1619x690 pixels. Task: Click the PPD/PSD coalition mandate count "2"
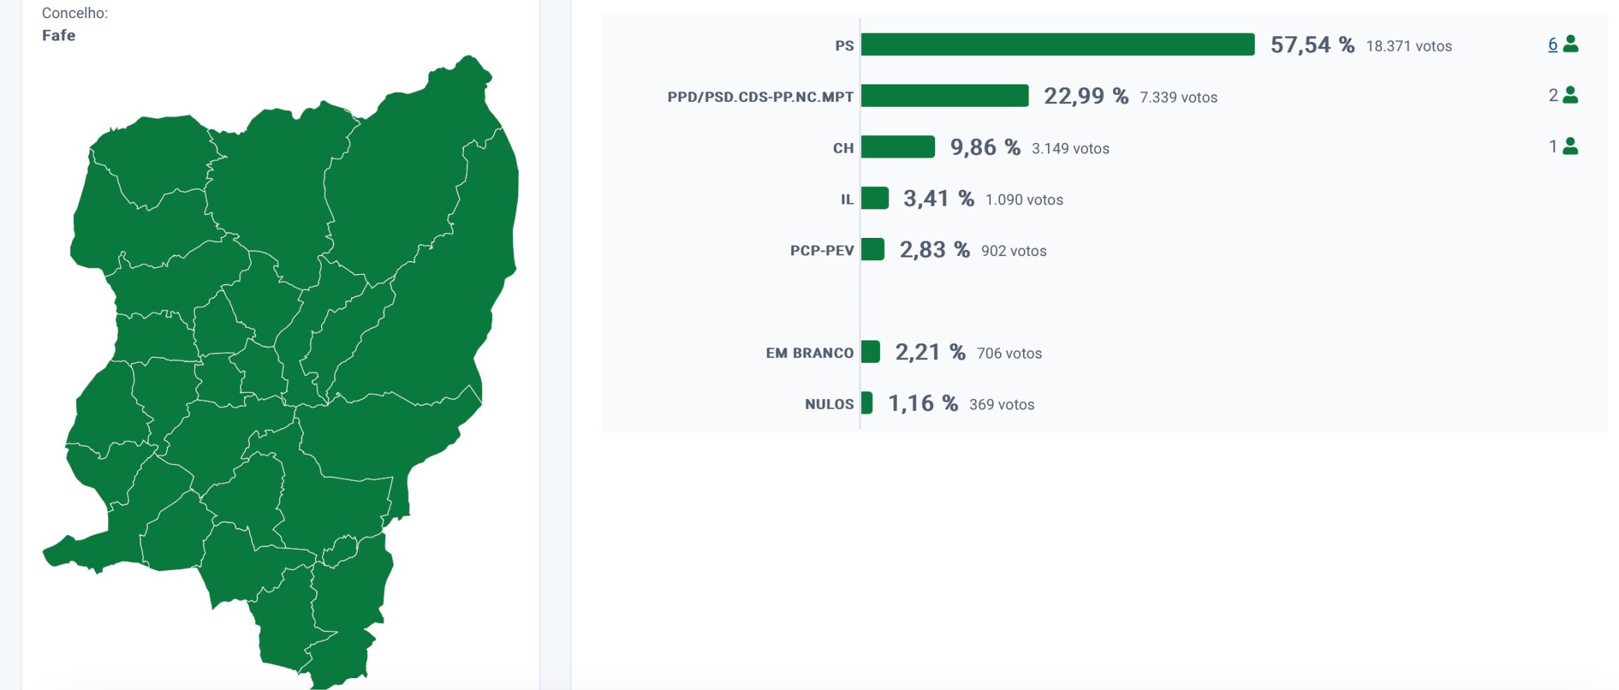point(1553,95)
